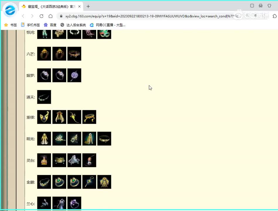278x211 pixels.
Task: Reload the current page
Action: click(41, 16)
